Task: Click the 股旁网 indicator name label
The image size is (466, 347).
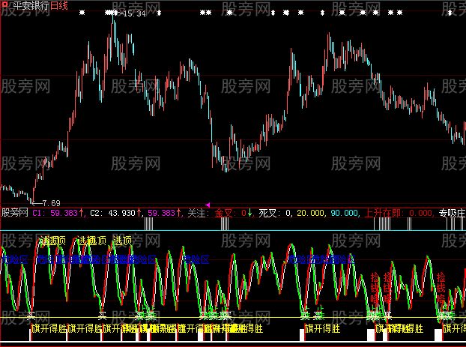Action: coord(14,213)
